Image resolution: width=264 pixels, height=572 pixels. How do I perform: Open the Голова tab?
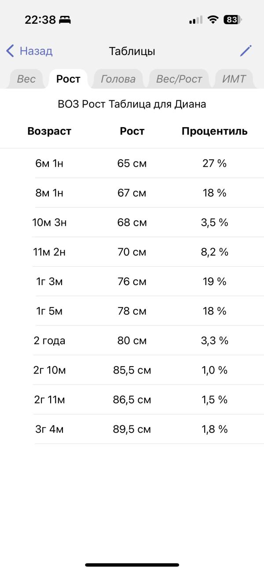pos(118,79)
